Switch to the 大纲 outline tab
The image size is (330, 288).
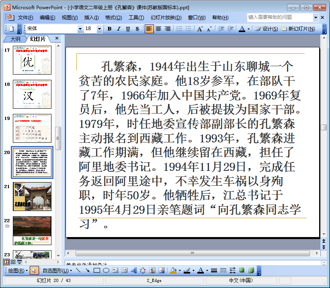(x=15, y=39)
